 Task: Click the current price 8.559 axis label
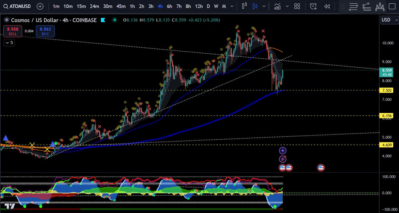(x=386, y=72)
